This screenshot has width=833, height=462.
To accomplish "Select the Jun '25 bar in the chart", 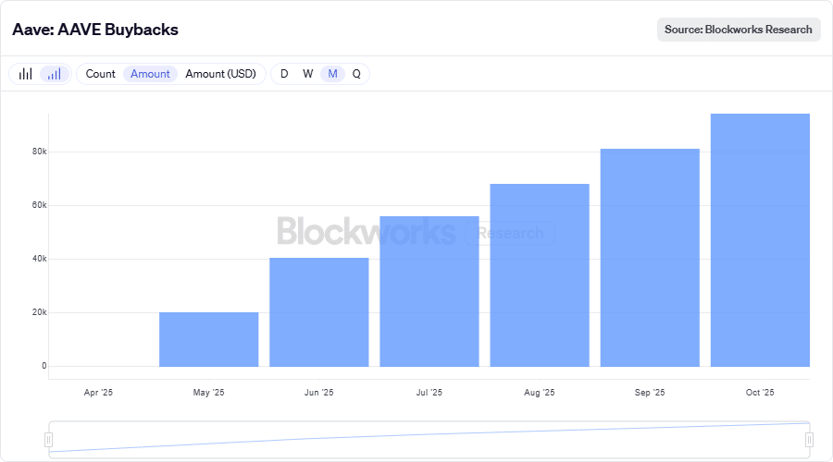I will (318, 312).
